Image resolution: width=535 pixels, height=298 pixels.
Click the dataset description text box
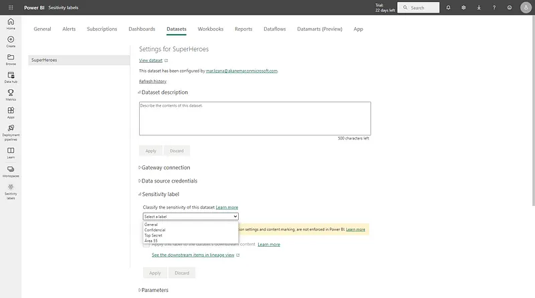255,119
